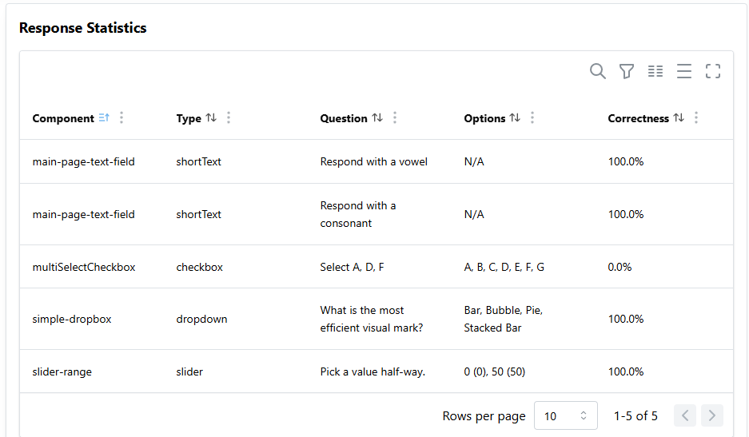Sort by Question column

(377, 117)
